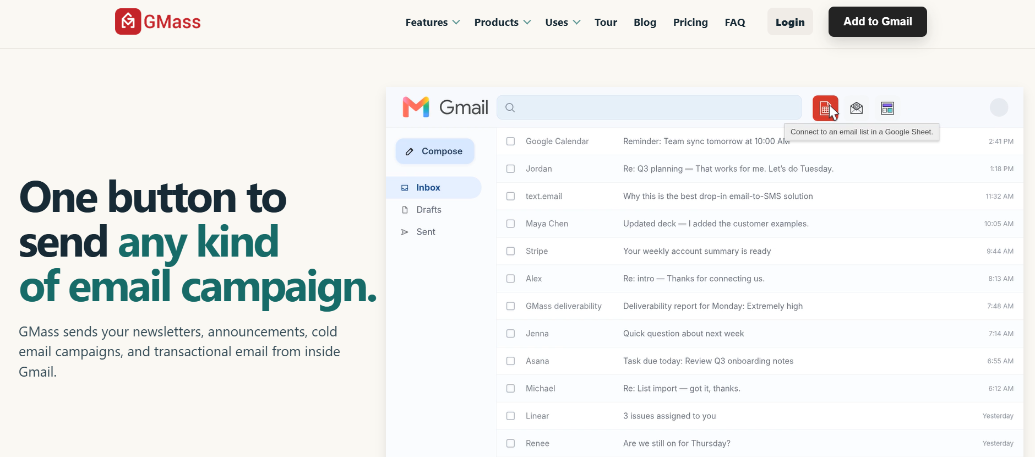Tick the checkbox for Google Calendar email

pos(510,142)
